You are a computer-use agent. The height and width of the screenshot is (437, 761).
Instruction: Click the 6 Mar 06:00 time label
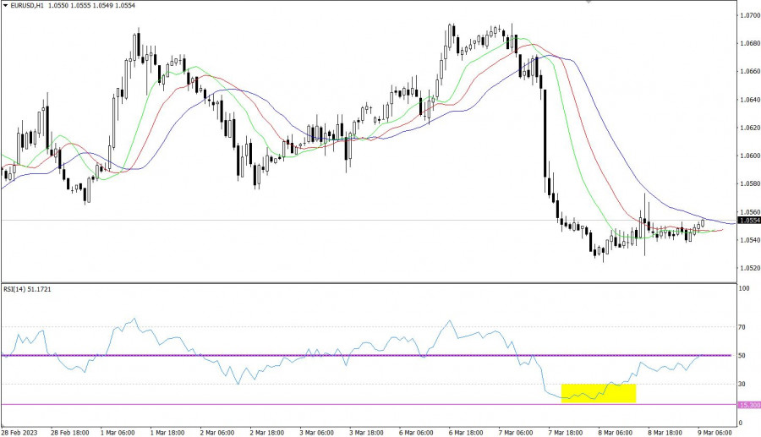point(417,431)
